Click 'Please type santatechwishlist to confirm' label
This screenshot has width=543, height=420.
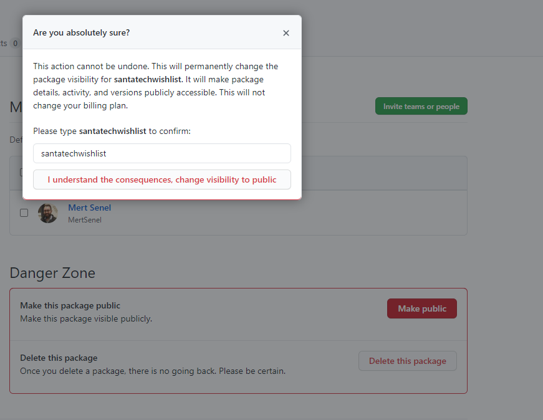point(112,131)
